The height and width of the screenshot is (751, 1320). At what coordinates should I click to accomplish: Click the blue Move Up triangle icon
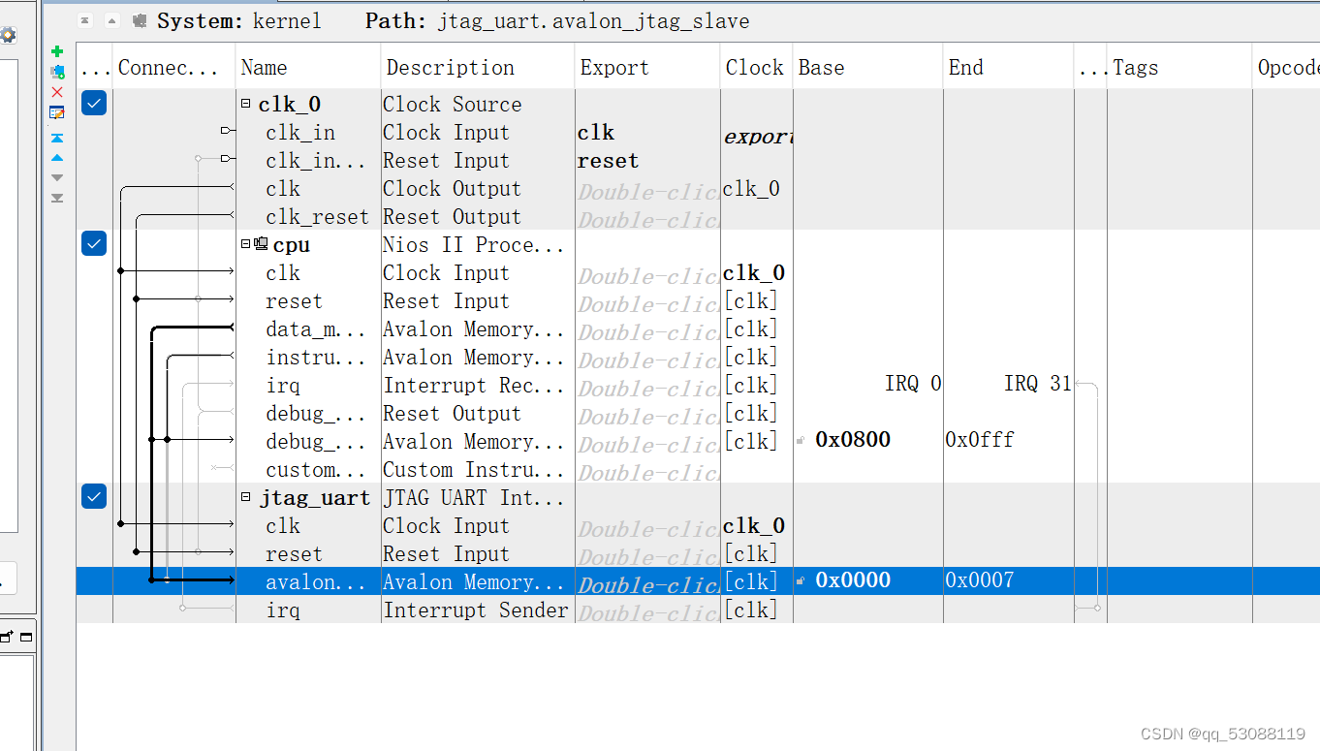[x=57, y=157]
